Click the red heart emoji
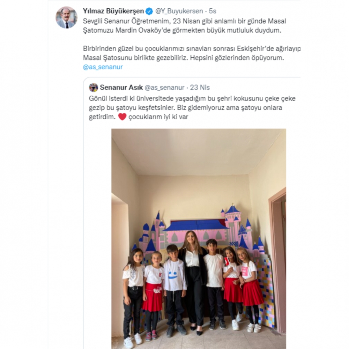 click(x=122, y=117)
